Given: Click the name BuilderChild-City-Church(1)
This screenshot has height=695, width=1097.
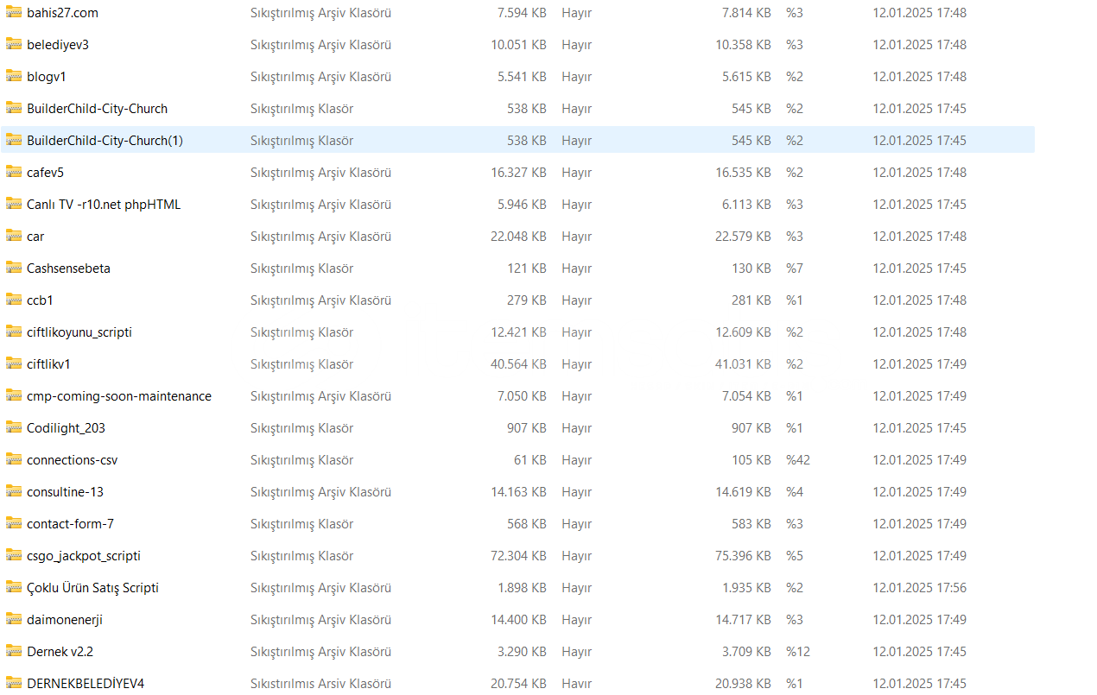Looking at the screenshot, I should point(105,141).
